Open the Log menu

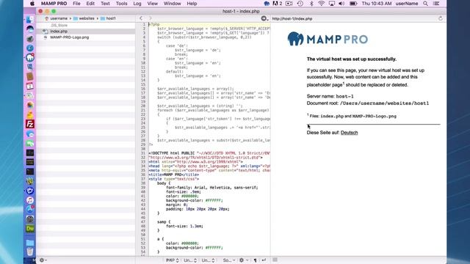137,4
